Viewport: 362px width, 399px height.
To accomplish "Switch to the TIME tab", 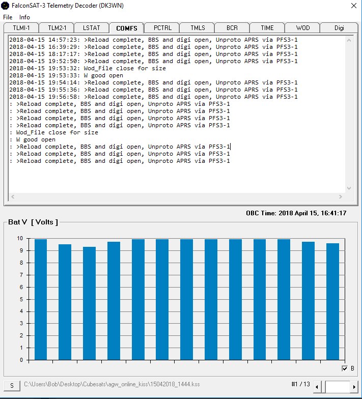I will click(267, 27).
